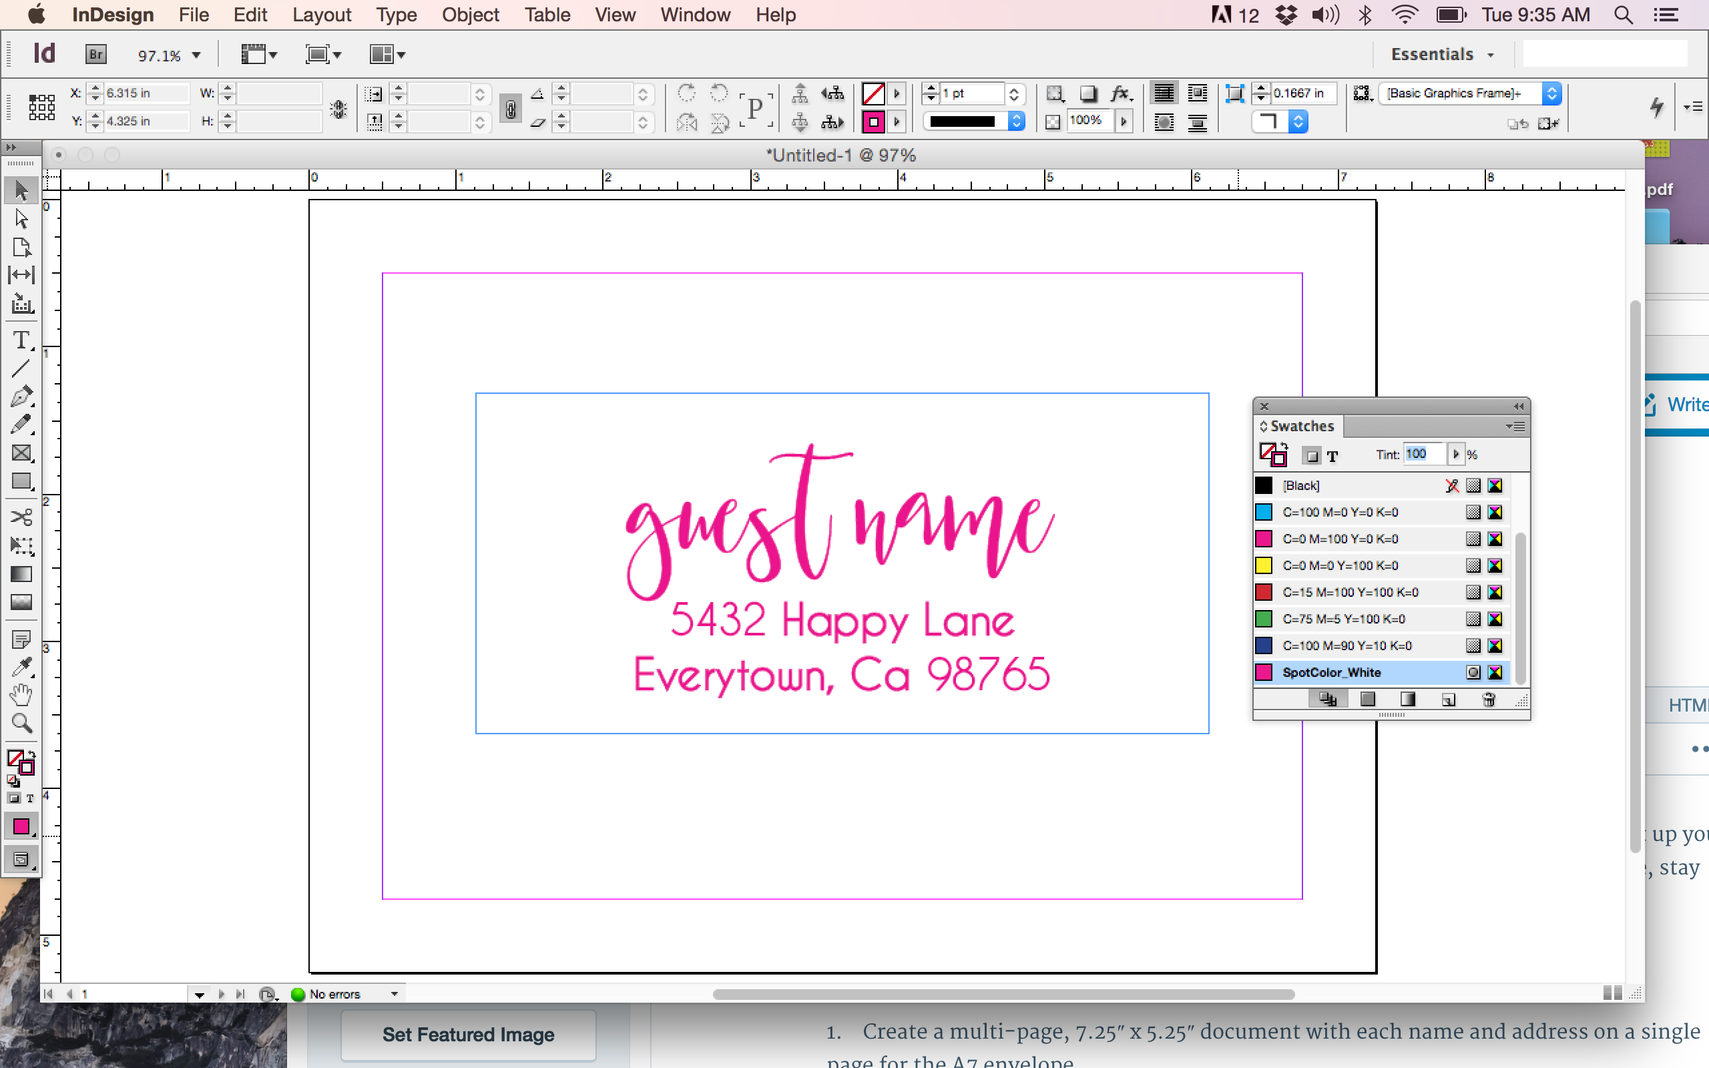Open the zoom level dropdown 97.1%
Image resolution: width=1709 pixels, height=1068 pixels.
(196, 55)
